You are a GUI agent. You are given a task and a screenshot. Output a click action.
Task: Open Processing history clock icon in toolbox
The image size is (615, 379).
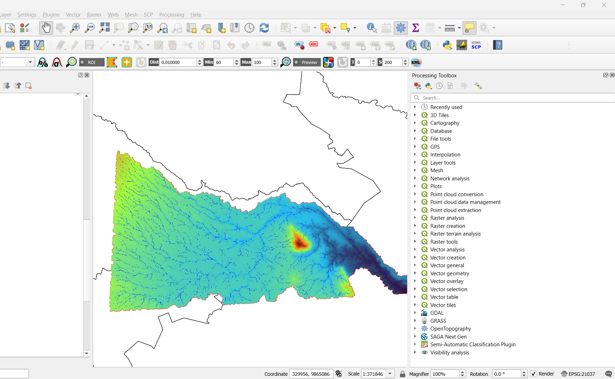pyautogui.click(x=439, y=86)
